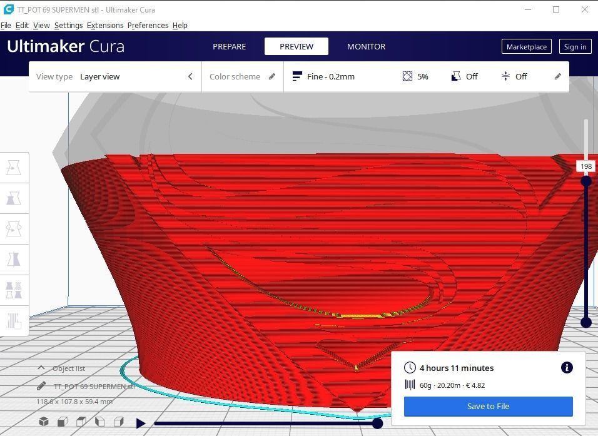Image resolution: width=598 pixels, height=436 pixels.
Task: Click the Sign in button
Action: (575, 46)
